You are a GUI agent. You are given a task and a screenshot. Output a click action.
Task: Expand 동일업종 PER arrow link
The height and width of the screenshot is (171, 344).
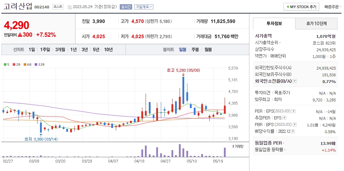click(283, 143)
